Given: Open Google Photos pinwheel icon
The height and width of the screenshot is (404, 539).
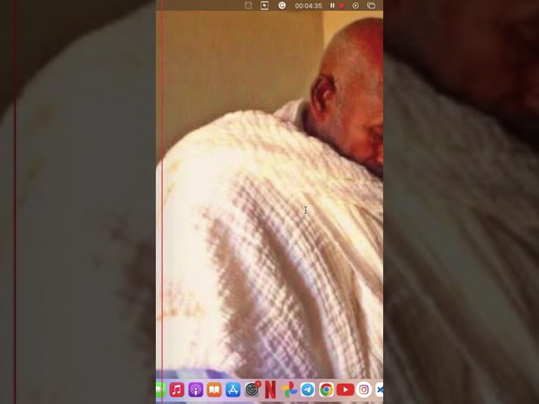Looking at the screenshot, I should 289,390.
